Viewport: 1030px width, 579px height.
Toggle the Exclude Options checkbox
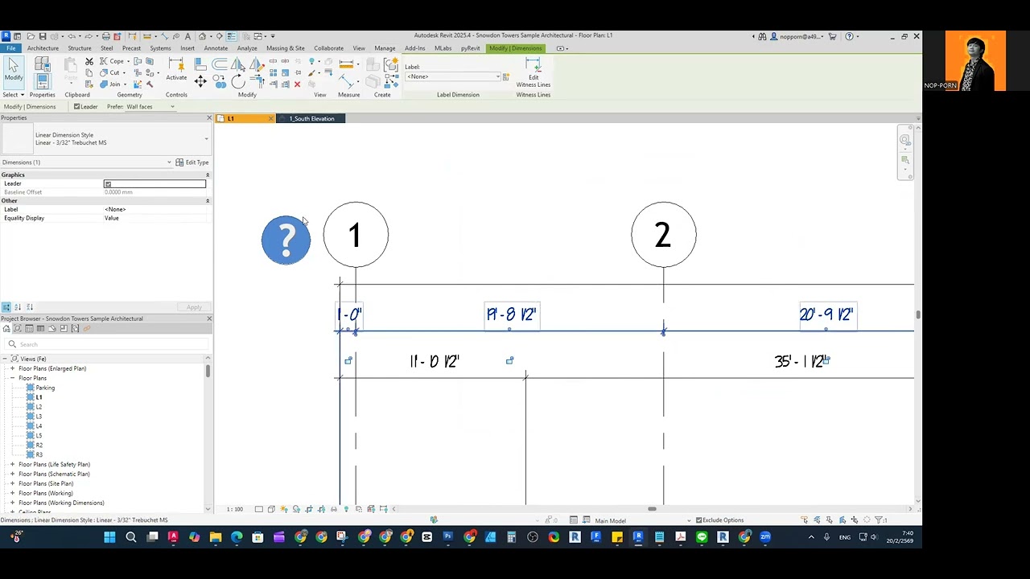tap(698, 520)
